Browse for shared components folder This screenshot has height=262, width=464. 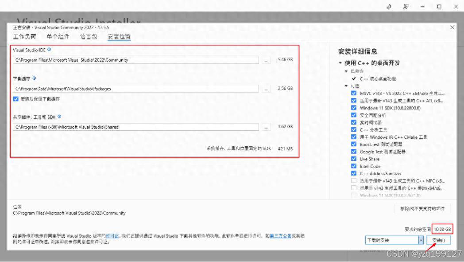(x=266, y=127)
